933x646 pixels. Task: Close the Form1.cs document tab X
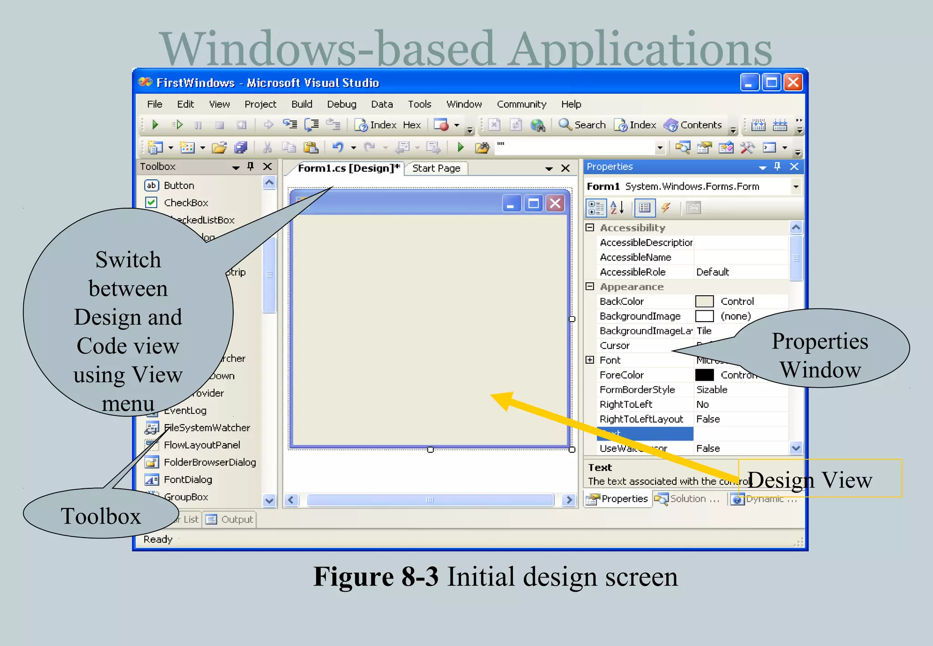click(x=565, y=168)
